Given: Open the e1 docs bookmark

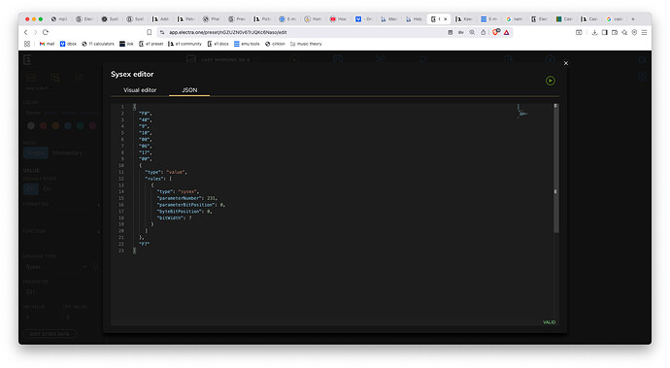Looking at the screenshot, I should (x=218, y=44).
